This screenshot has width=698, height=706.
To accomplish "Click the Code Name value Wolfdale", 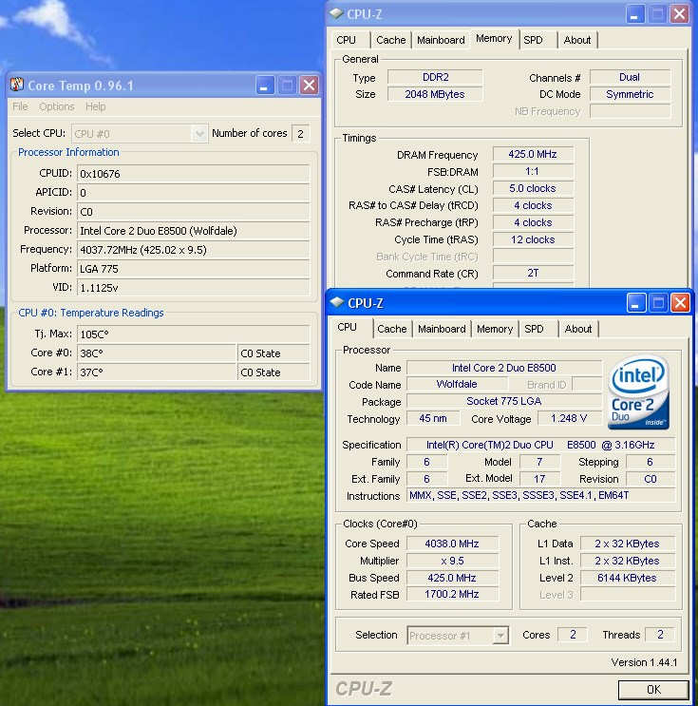I will [x=457, y=384].
